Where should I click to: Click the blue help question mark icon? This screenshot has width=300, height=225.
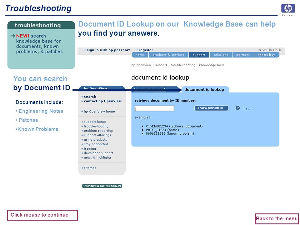(x=237, y=108)
